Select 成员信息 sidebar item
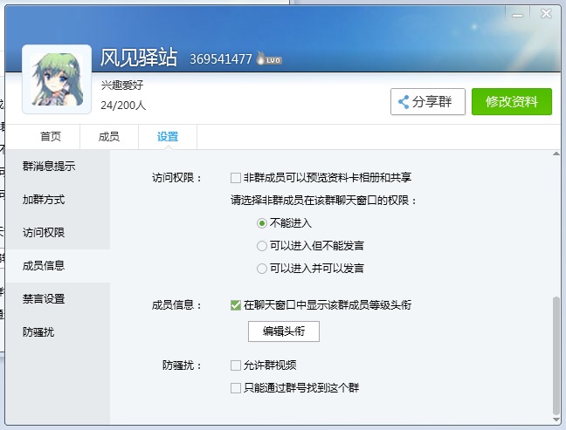566x430 pixels. click(58, 266)
